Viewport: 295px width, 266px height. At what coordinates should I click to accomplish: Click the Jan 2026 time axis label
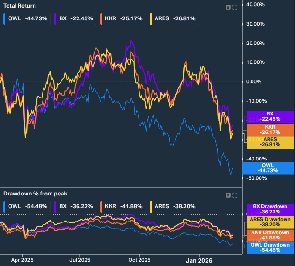pos(198,260)
